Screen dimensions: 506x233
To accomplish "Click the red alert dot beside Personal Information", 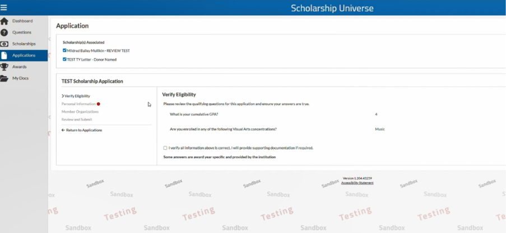I will (x=99, y=104).
